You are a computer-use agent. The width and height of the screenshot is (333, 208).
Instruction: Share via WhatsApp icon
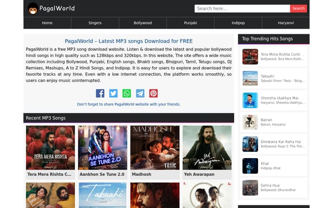pyautogui.click(x=126, y=94)
